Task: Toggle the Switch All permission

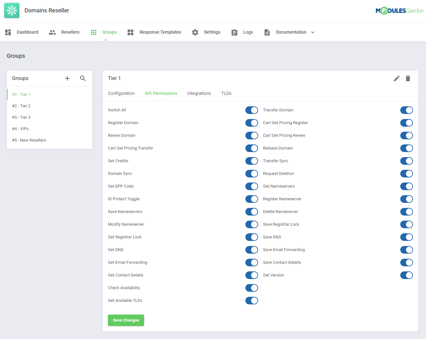Action: 252,110
